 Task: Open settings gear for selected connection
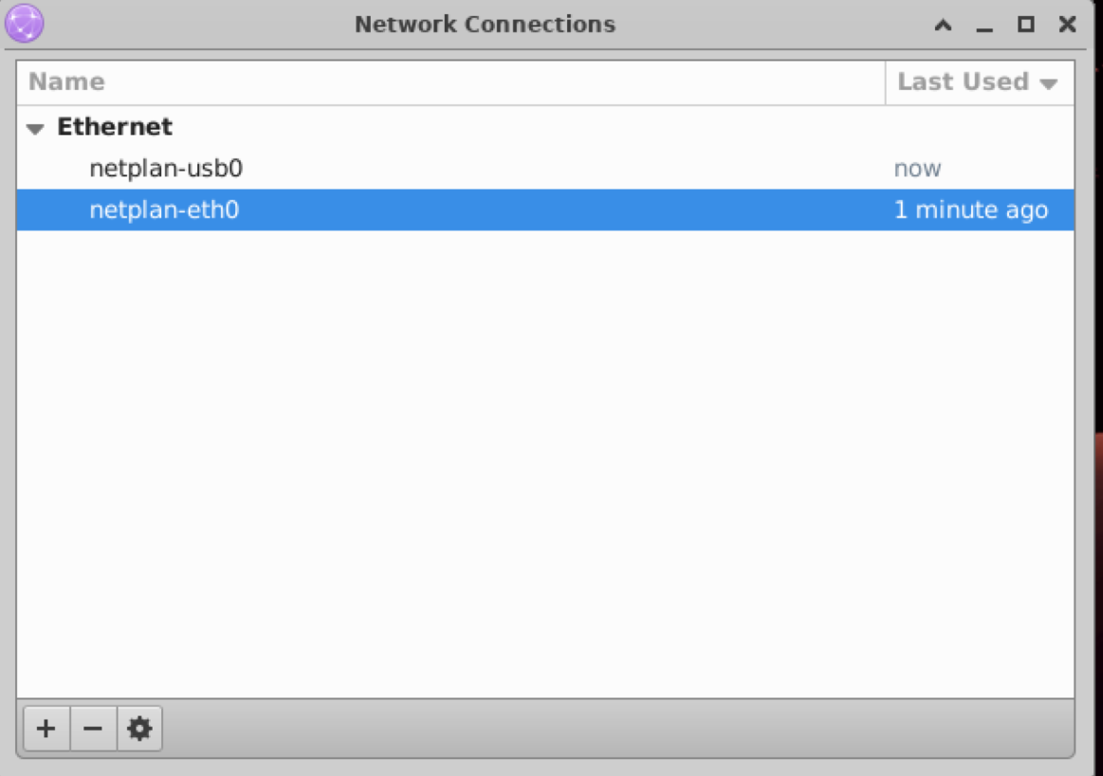[x=139, y=729]
